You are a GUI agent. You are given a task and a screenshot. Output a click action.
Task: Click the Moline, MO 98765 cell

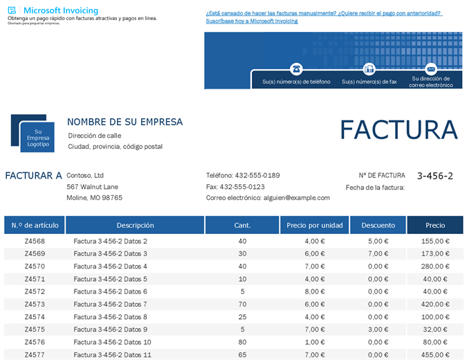(x=94, y=198)
